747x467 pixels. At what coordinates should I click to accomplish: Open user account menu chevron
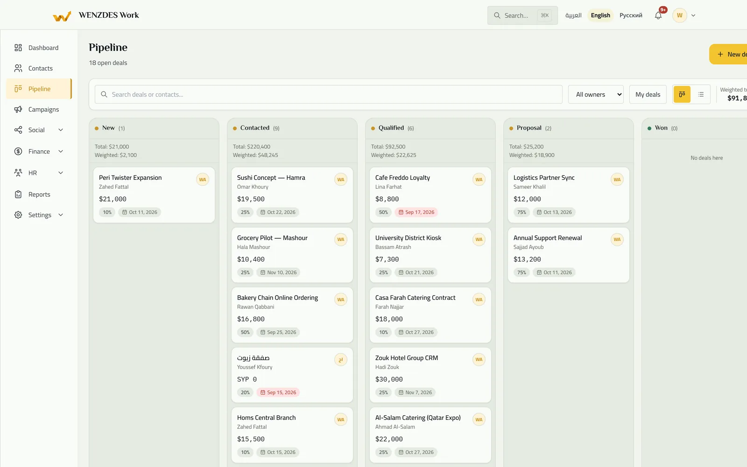click(x=693, y=15)
